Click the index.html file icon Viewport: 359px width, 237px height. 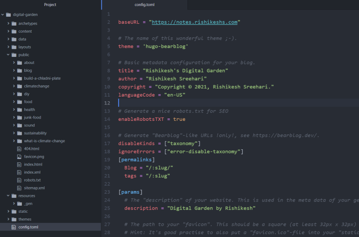[x=20, y=164]
